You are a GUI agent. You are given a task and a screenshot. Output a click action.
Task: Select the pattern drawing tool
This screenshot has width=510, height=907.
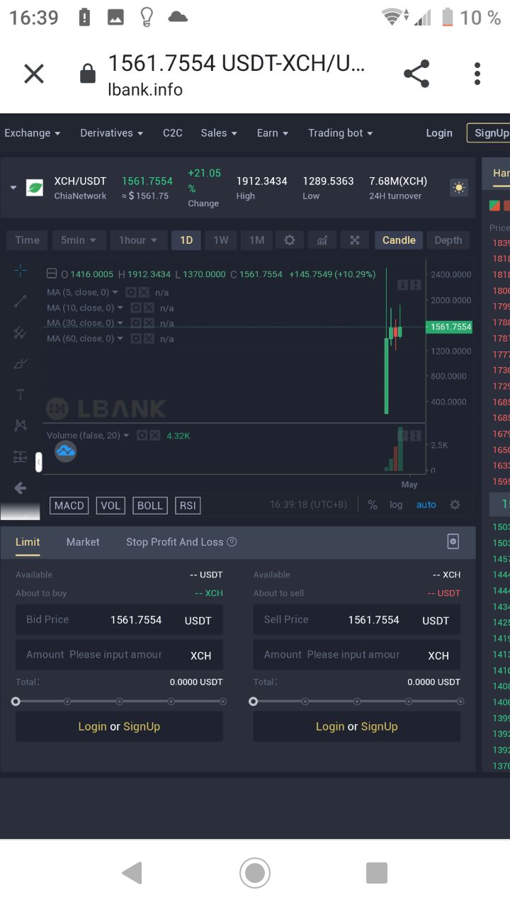(x=20, y=425)
